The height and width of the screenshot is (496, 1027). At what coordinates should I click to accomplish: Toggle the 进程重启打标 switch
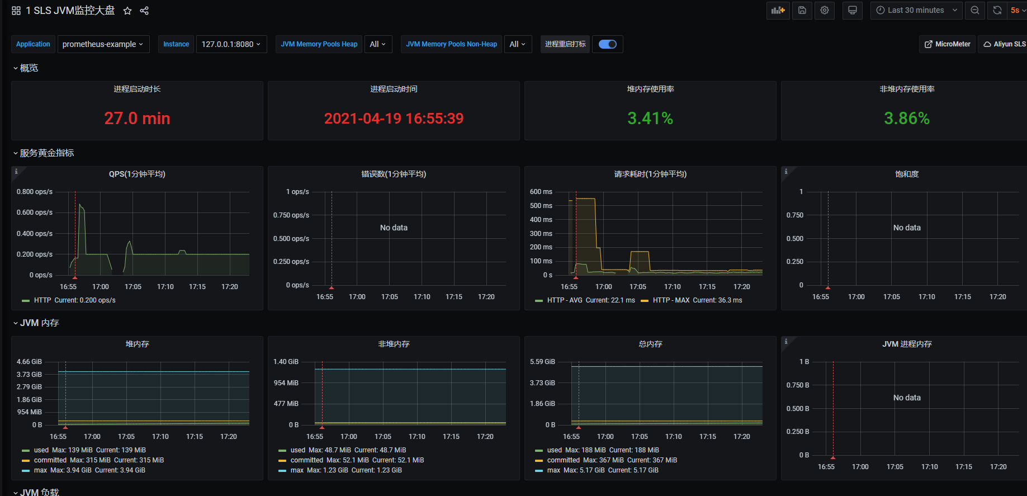point(607,44)
